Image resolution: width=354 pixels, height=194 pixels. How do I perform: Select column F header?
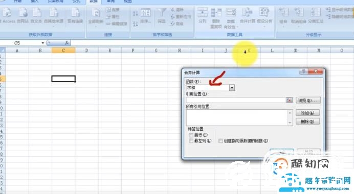133,51
